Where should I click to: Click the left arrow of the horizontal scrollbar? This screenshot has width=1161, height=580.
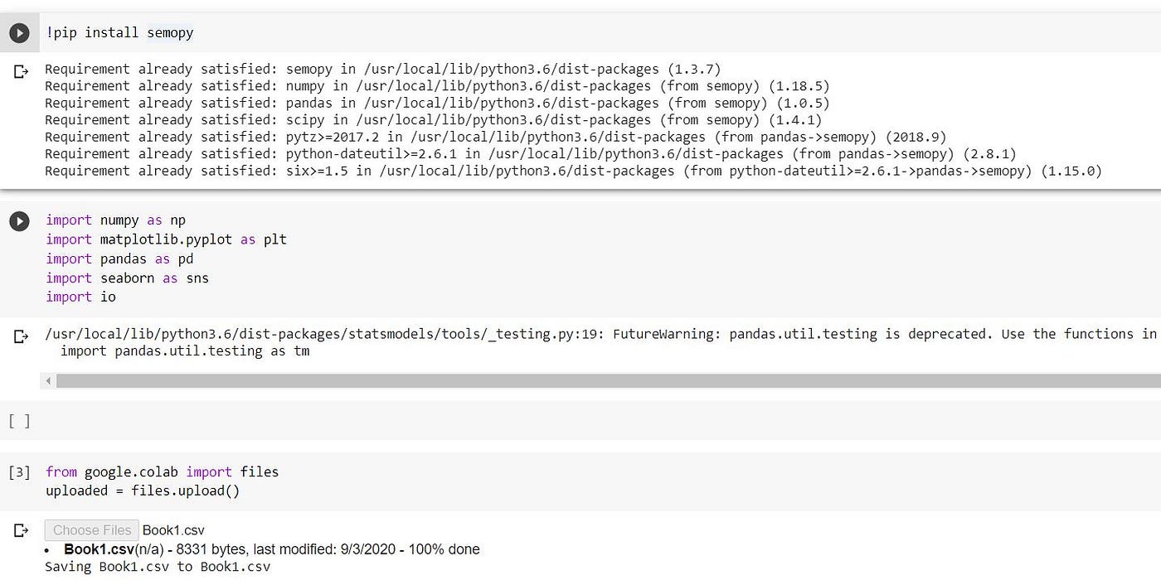[48, 380]
